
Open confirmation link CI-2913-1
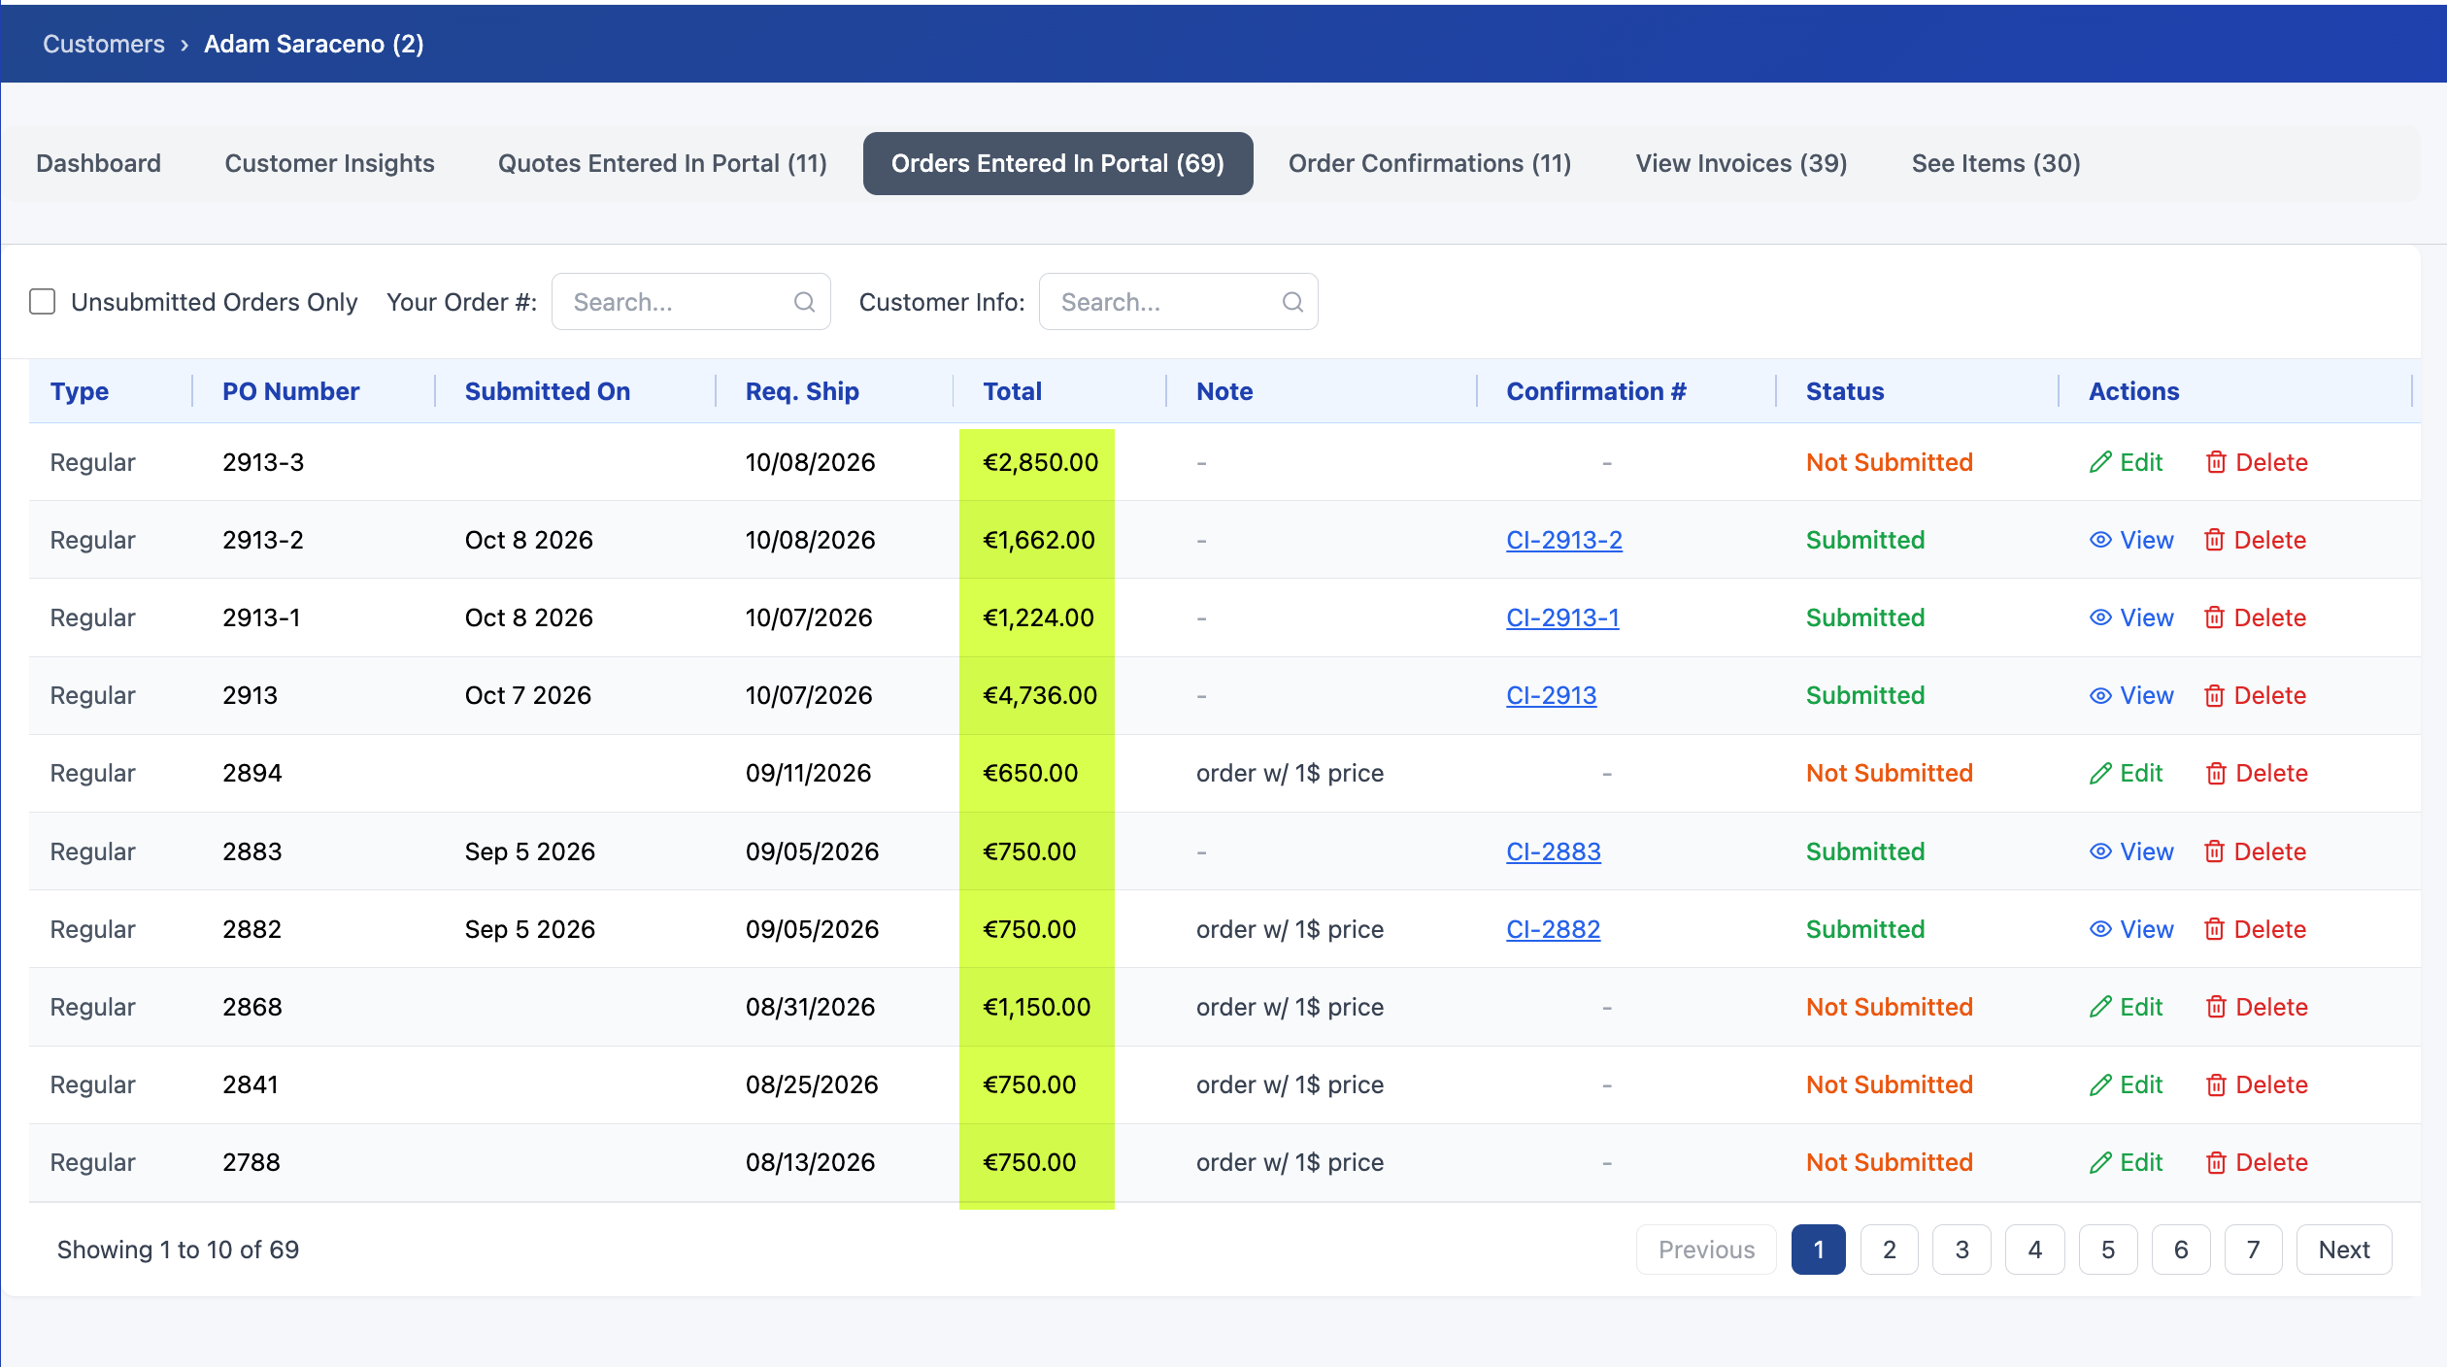(x=1562, y=617)
